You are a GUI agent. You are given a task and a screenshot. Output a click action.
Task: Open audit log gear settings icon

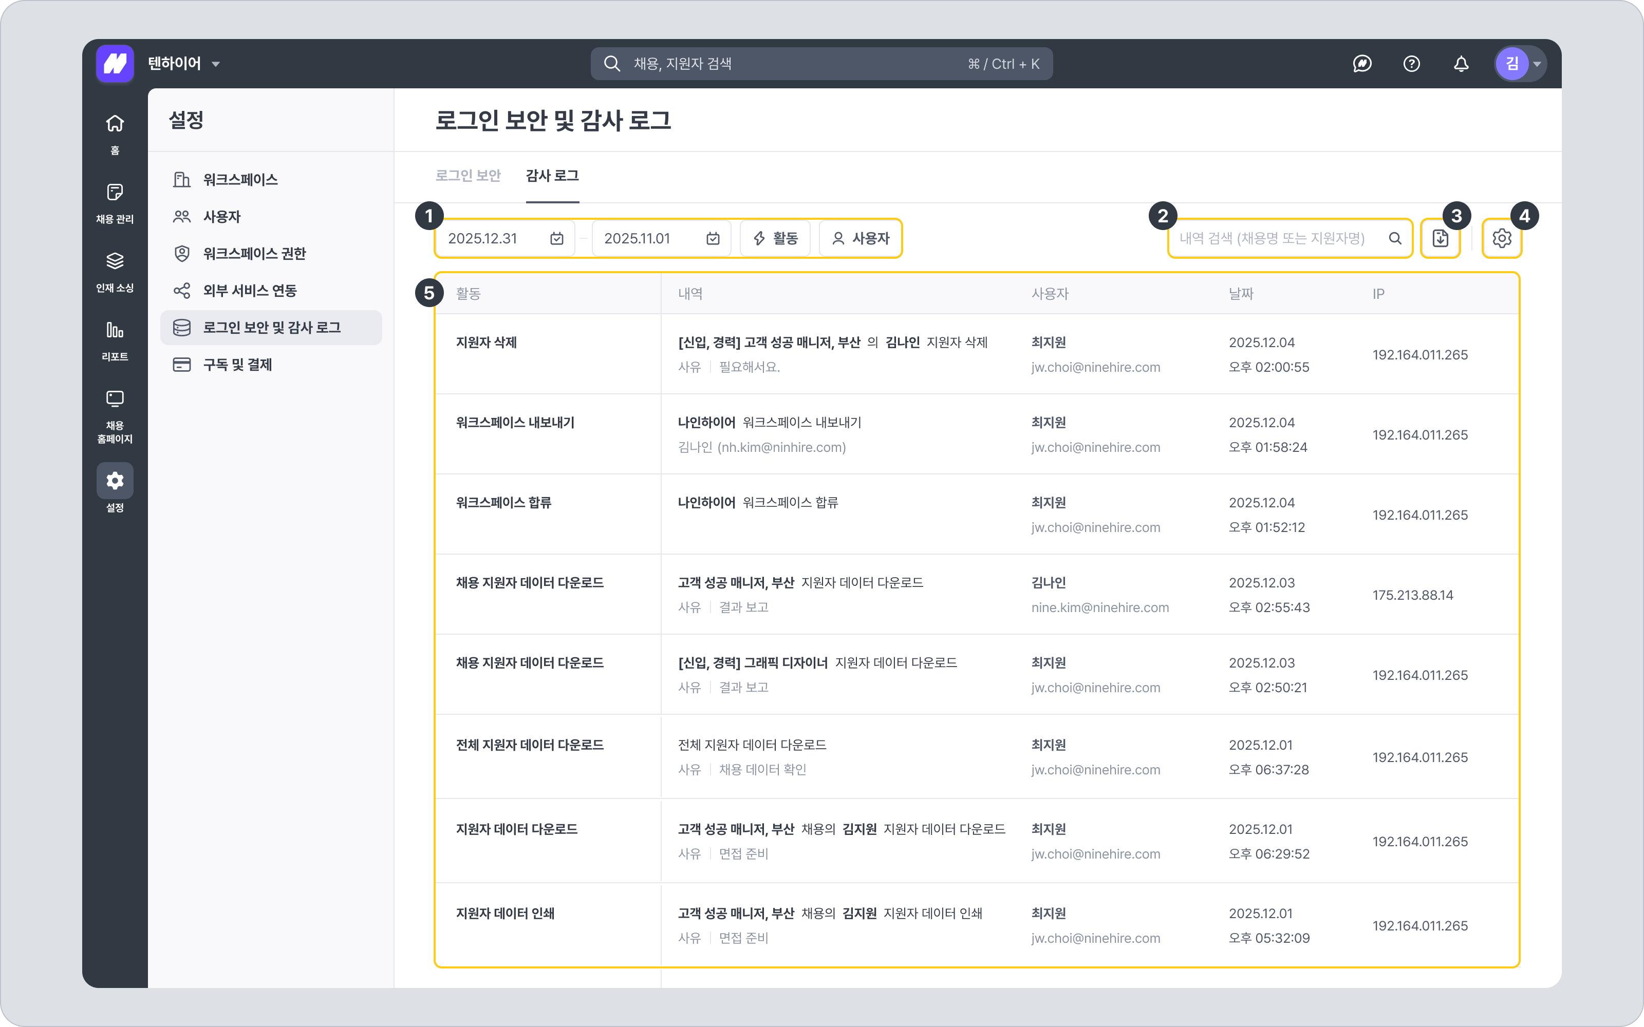pyautogui.click(x=1501, y=238)
